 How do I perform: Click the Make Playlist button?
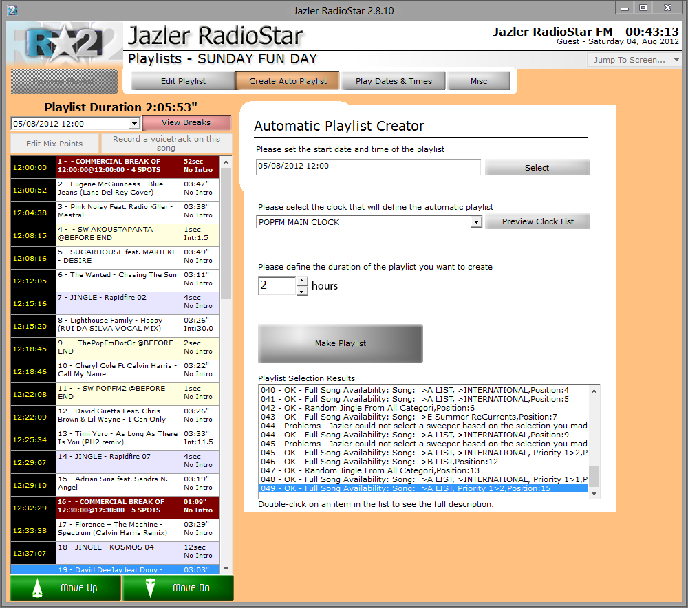click(x=340, y=343)
